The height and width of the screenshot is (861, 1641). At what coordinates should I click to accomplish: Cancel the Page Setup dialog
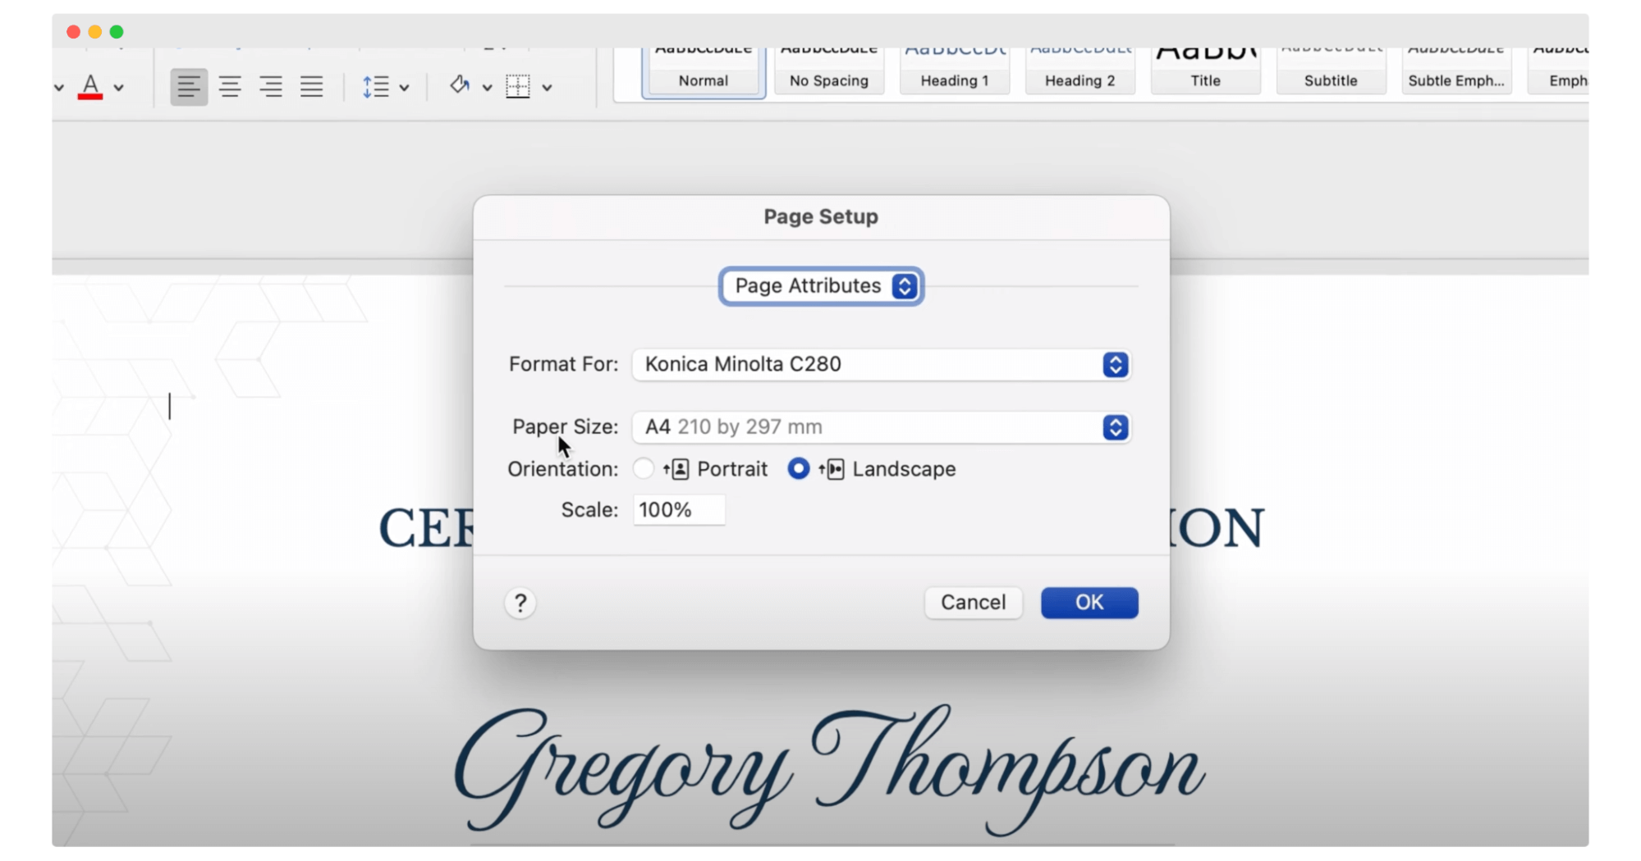tap(973, 603)
